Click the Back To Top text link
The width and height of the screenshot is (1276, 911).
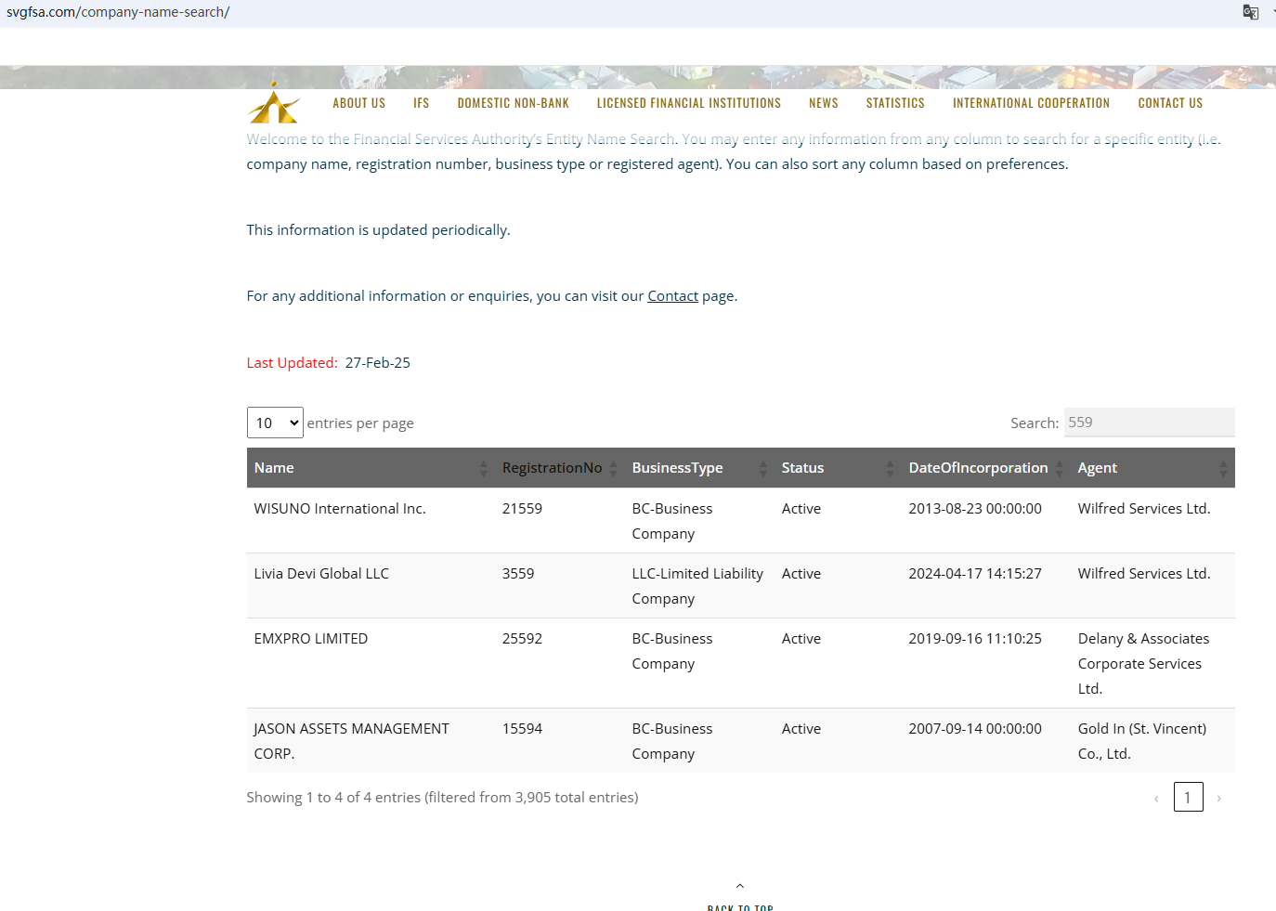[740, 906]
